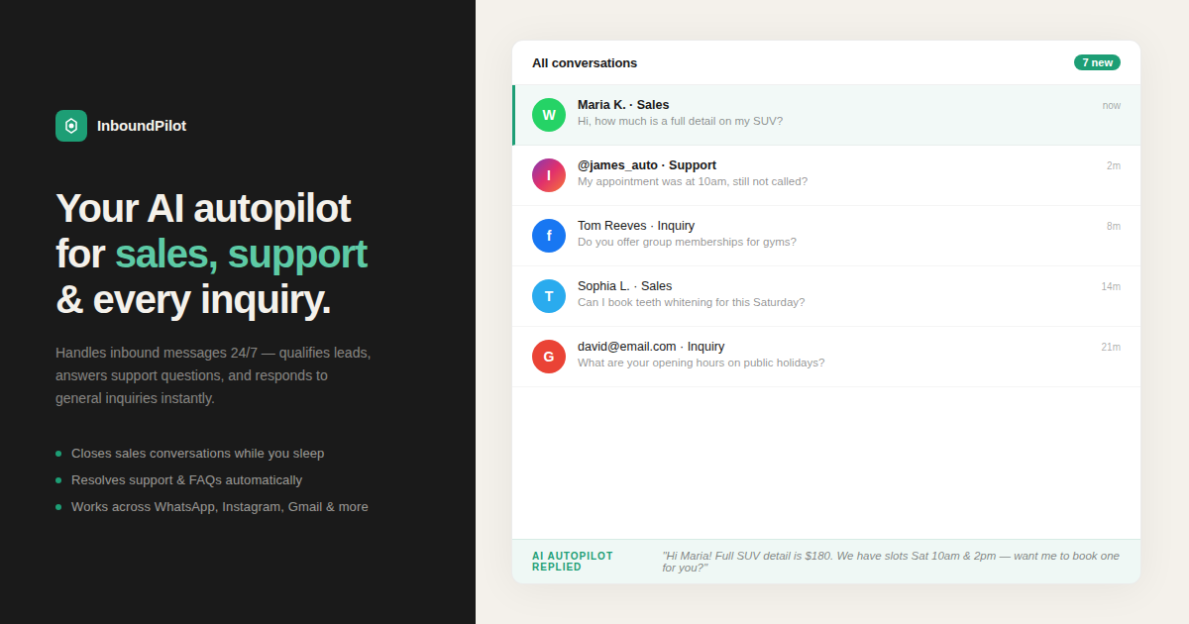Open the Facebook avatar for Tom Reeves

(549, 236)
